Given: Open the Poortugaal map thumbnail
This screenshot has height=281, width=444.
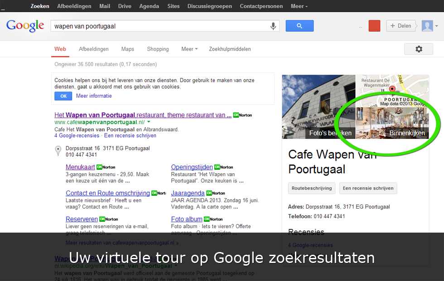Looking at the screenshot, I should (392, 90).
